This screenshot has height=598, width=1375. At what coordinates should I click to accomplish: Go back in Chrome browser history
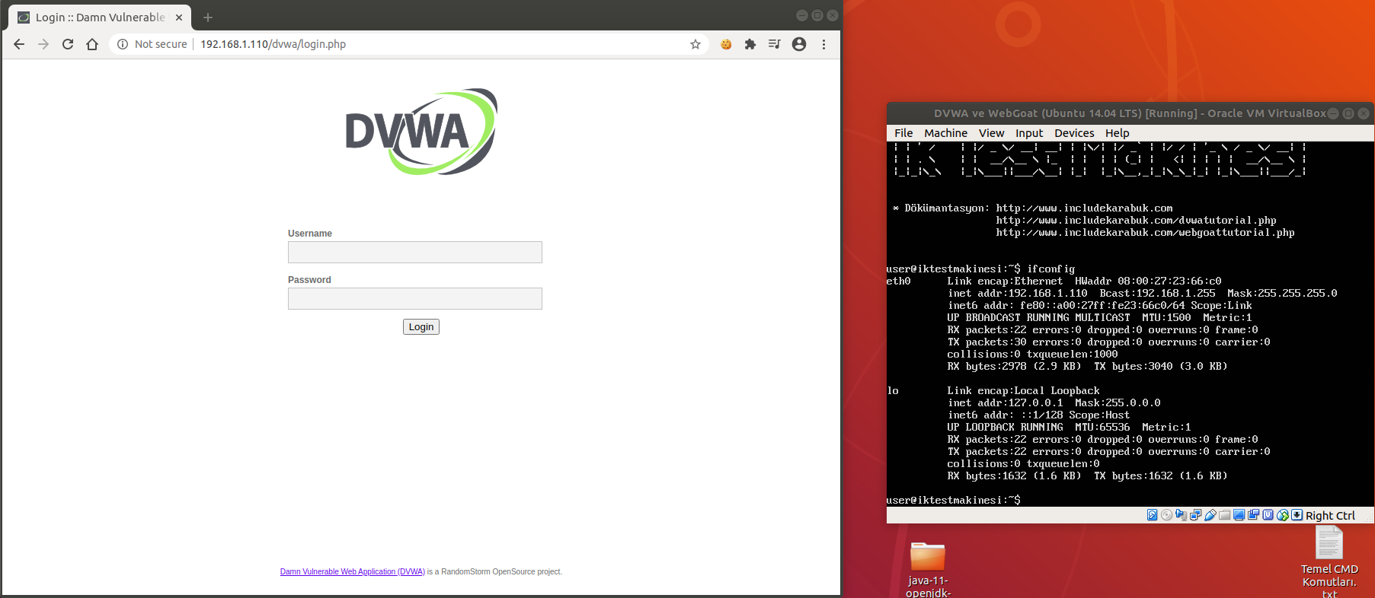tap(19, 44)
